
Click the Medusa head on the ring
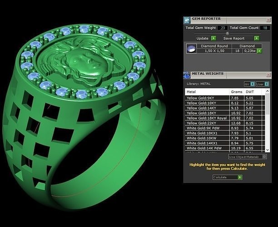83,61
